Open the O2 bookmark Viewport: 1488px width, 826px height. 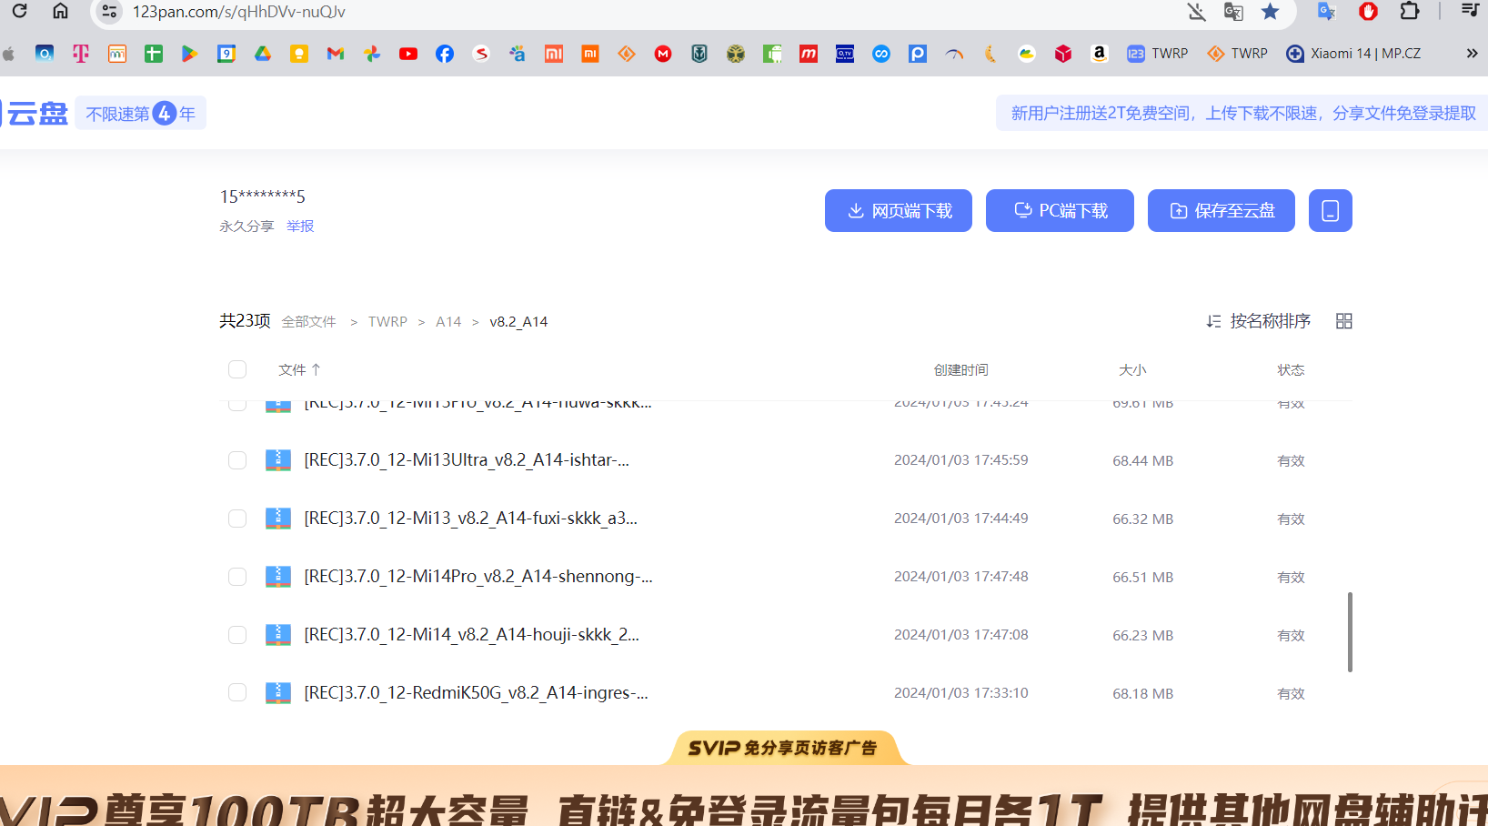(45, 54)
